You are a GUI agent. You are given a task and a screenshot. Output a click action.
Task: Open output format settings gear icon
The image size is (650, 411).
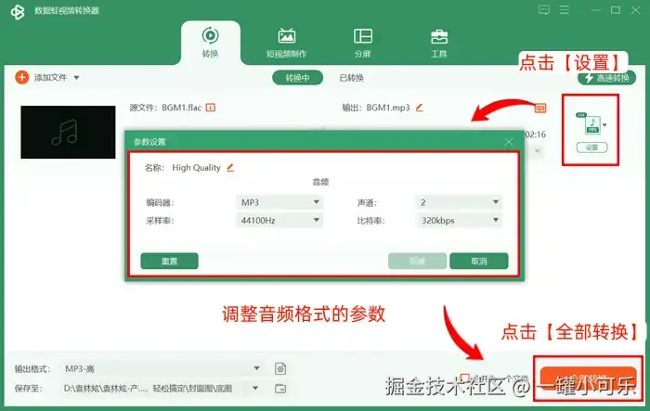(x=280, y=368)
